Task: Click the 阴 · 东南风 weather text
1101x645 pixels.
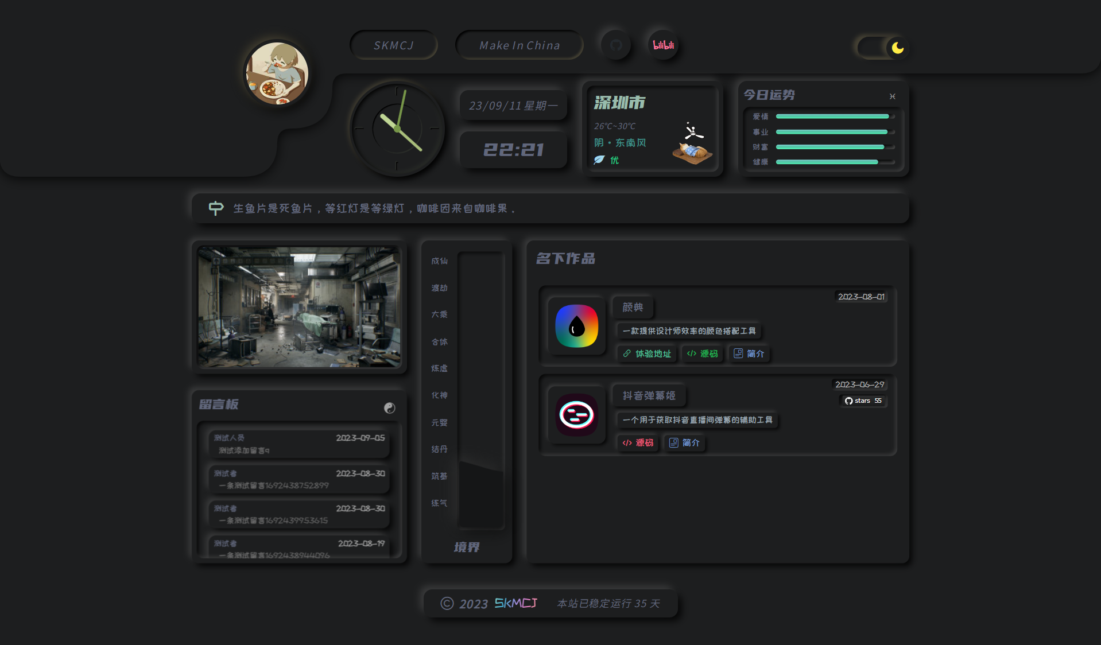Action: 620,142
